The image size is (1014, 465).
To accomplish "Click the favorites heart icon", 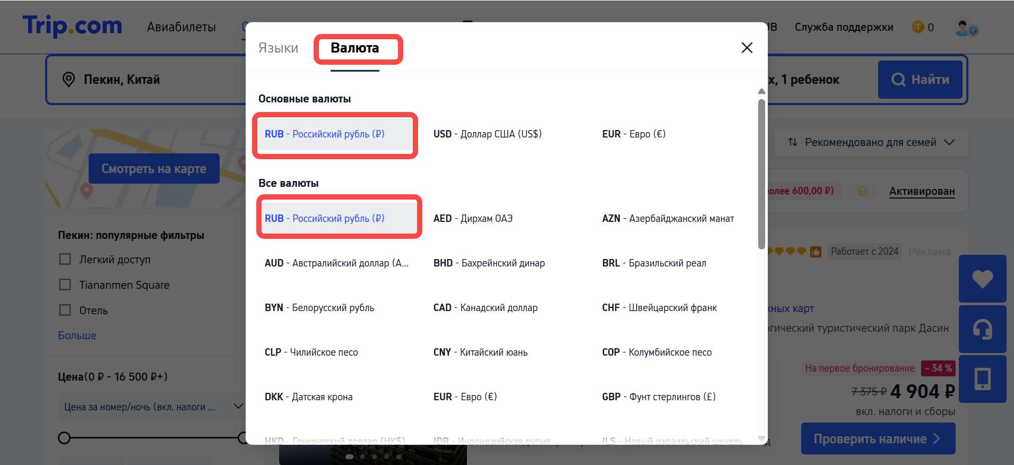I will (x=982, y=279).
